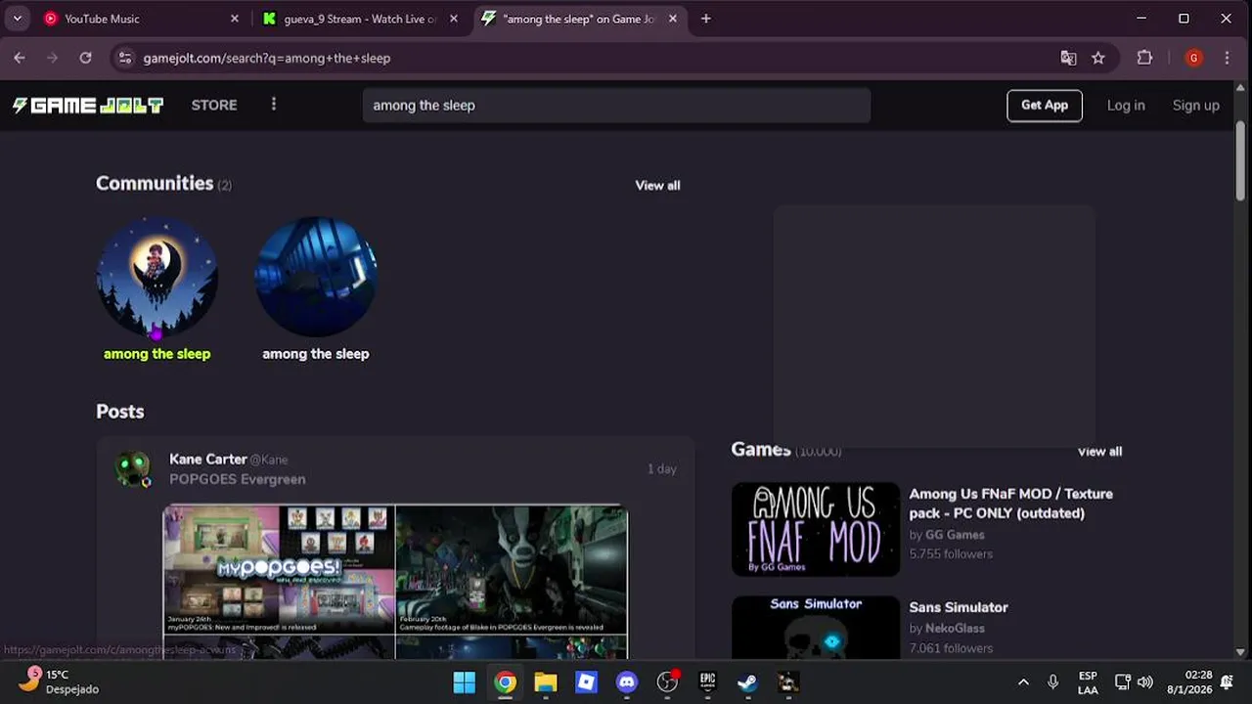Screen dimensions: 1252x704
Task: View all Communities results
Action: pos(657,185)
